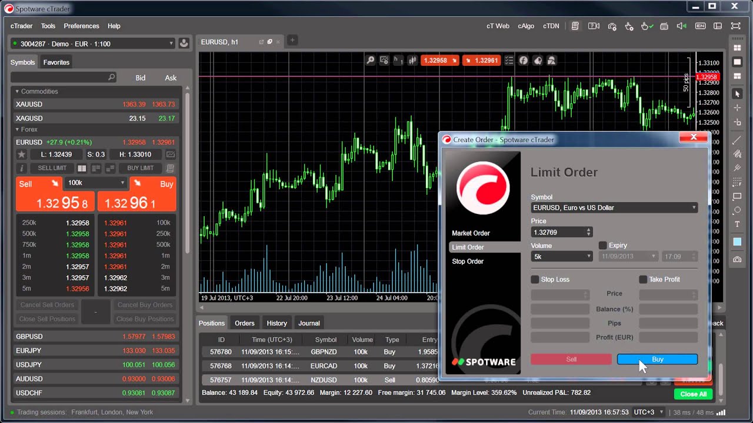Image resolution: width=753 pixels, height=423 pixels.
Task: Open the 100k volume dropdown for EURUSD
Action: point(96,183)
